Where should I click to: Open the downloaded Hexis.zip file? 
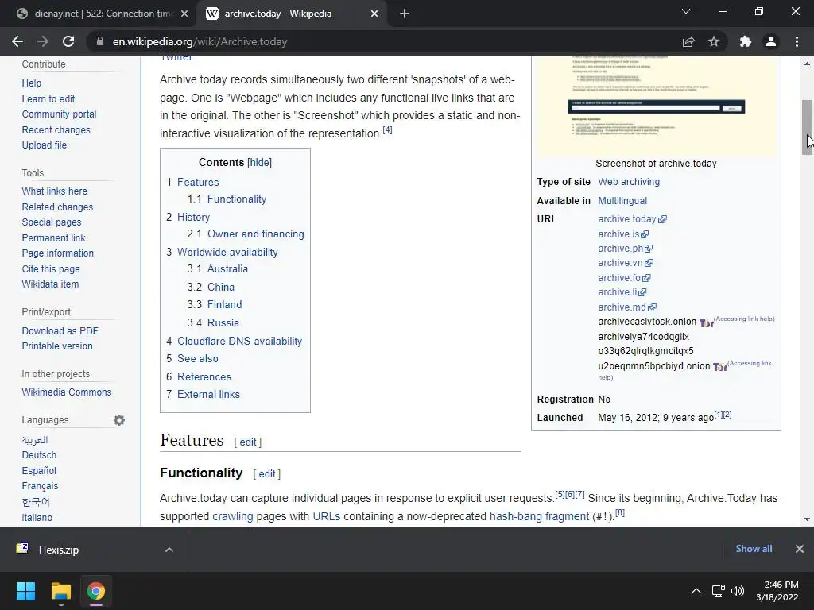pos(58,550)
